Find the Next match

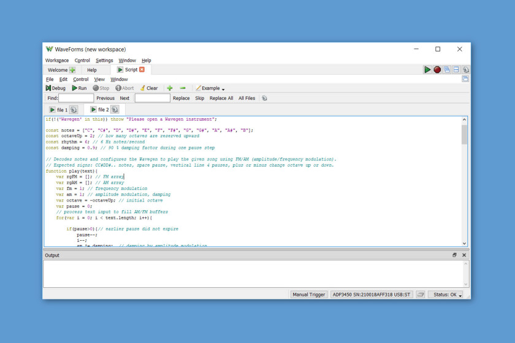pyautogui.click(x=124, y=98)
